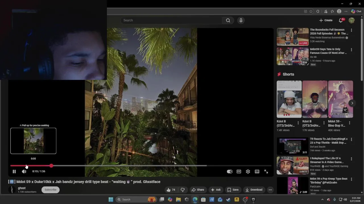Open options for Mdot59 Says Tata video
This screenshot has height=204, width=364.
click(x=351, y=50)
